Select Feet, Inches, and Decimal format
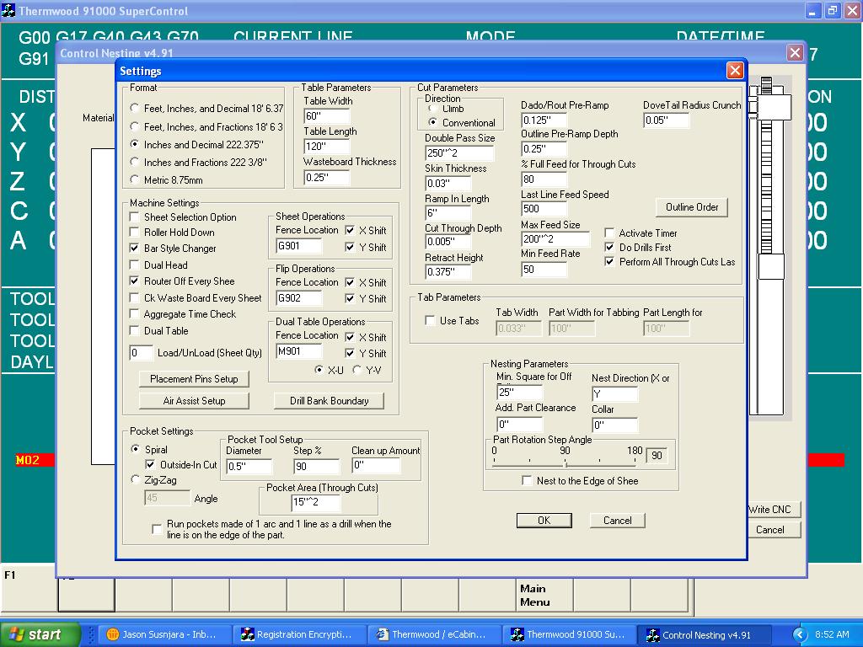The width and height of the screenshot is (863, 647). click(x=134, y=108)
